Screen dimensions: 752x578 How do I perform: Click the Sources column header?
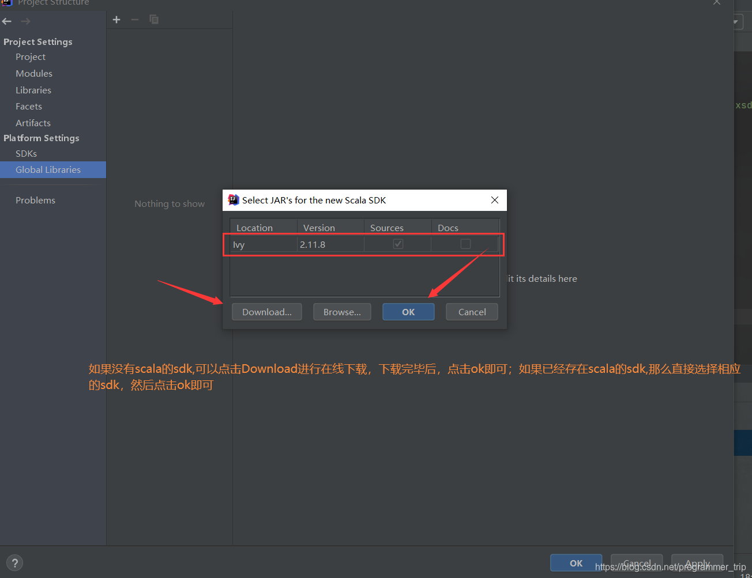pos(397,228)
